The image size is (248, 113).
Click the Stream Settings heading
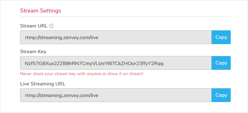point(40,11)
